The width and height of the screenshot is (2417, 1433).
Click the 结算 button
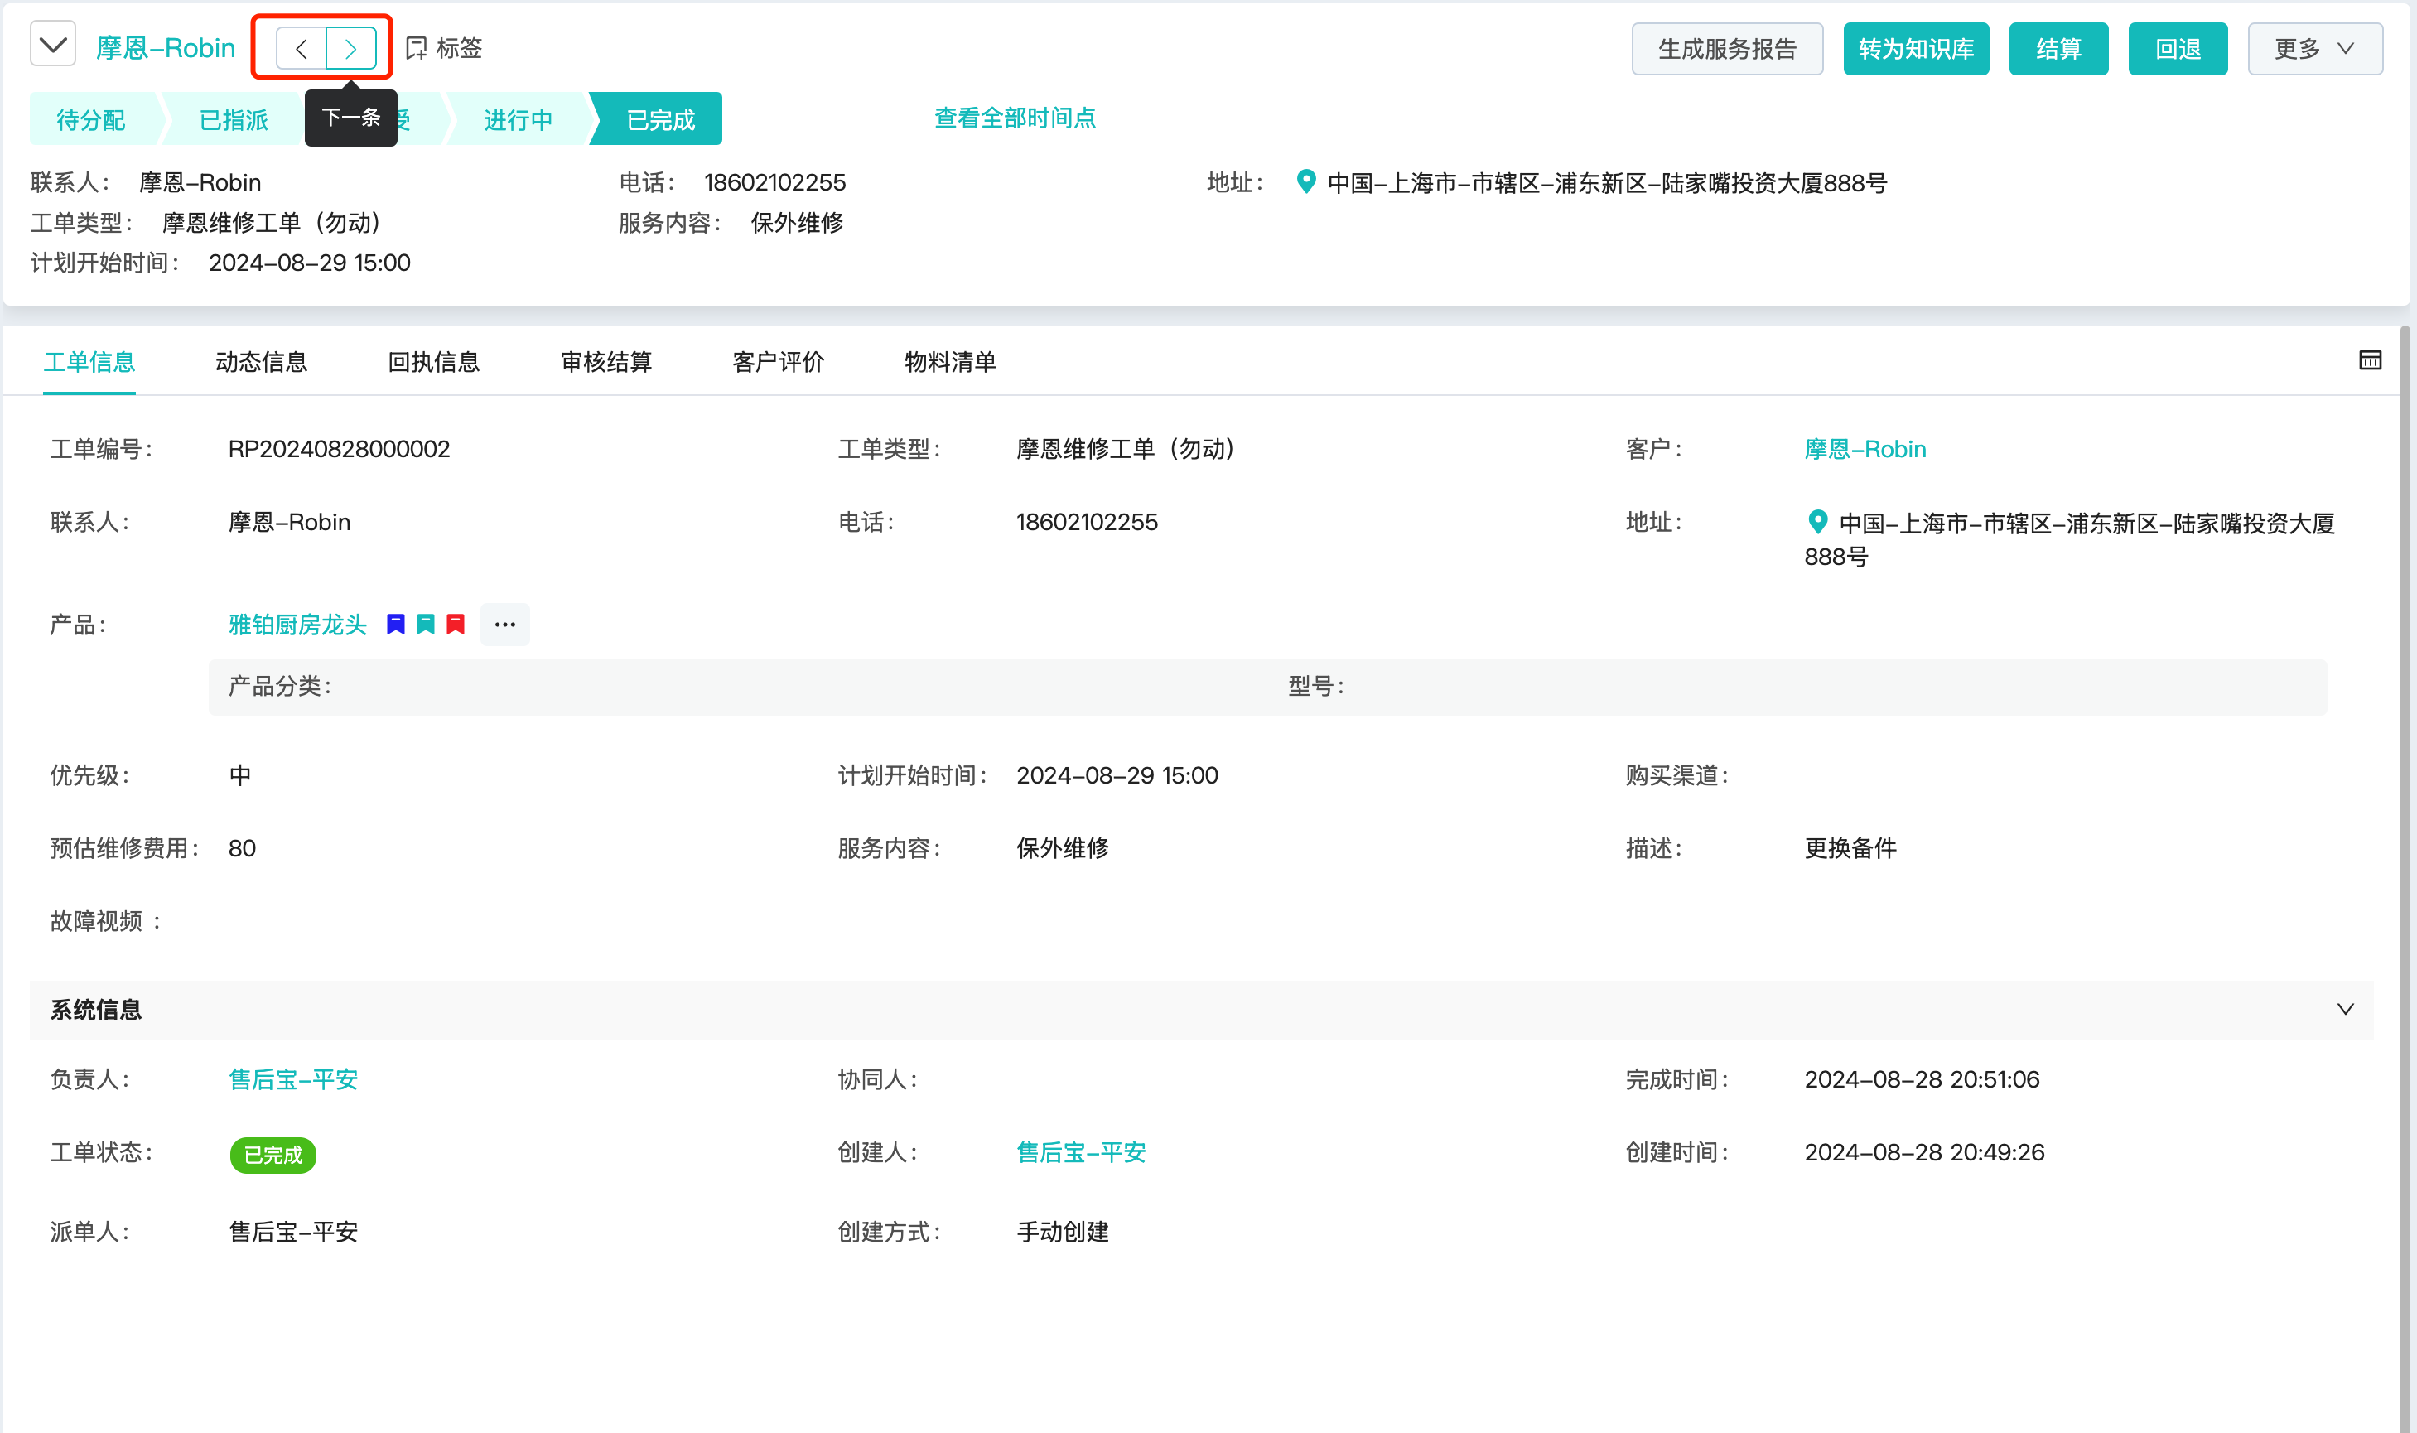2058,48
